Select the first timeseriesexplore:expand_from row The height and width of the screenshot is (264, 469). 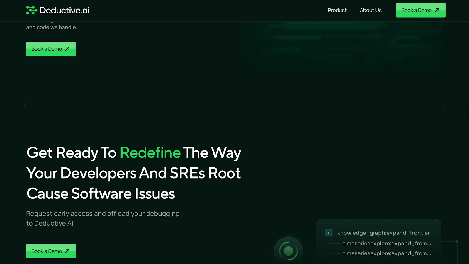pyautogui.click(x=387, y=243)
